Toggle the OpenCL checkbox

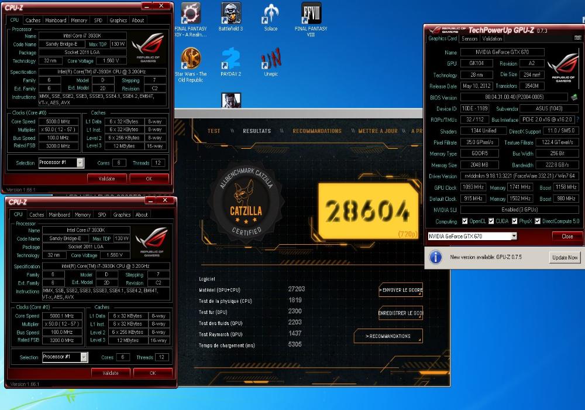[465, 221]
